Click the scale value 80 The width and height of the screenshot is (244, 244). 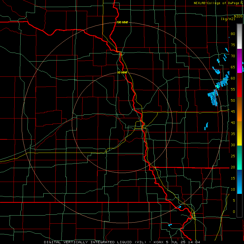pyautogui.click(x=233, y=34)
